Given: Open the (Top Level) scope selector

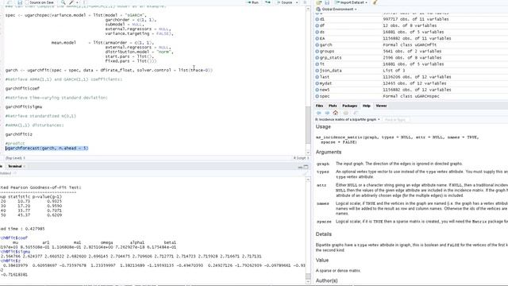Looking at the screenshot, I should click(x=15, y=158).
